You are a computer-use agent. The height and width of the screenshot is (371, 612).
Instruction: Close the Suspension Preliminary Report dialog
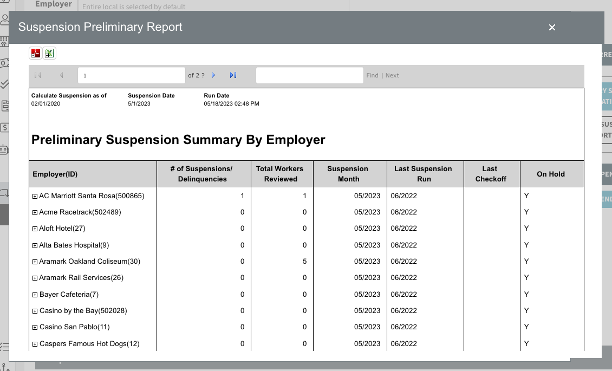tap(552, 27)
